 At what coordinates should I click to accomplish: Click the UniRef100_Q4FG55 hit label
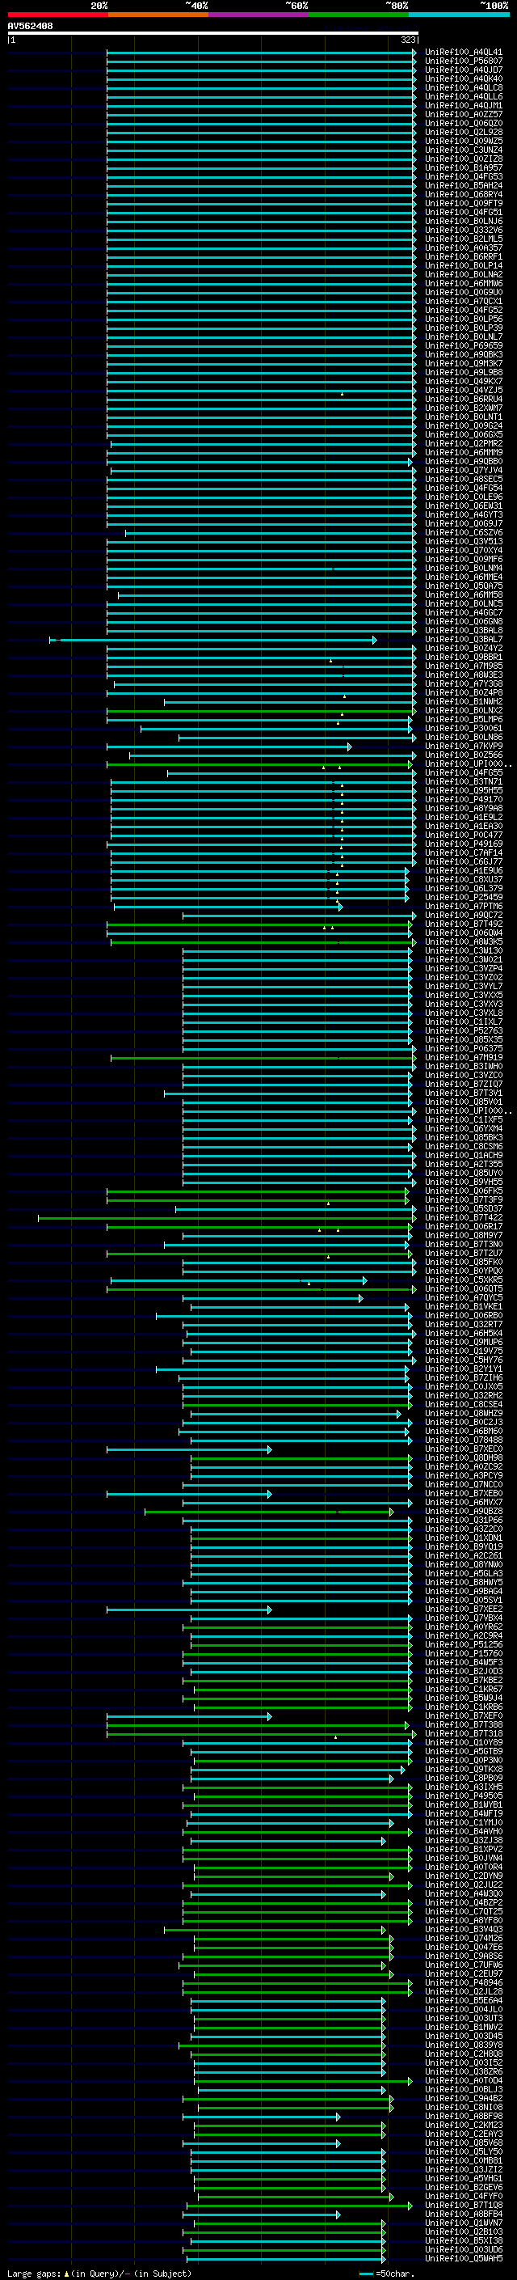(x=464, y=772)
